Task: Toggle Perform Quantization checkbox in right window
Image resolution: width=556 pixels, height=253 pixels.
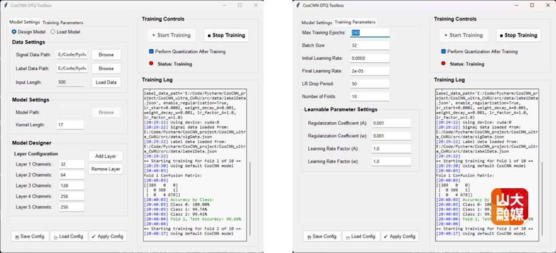Action: coord(443,52)
